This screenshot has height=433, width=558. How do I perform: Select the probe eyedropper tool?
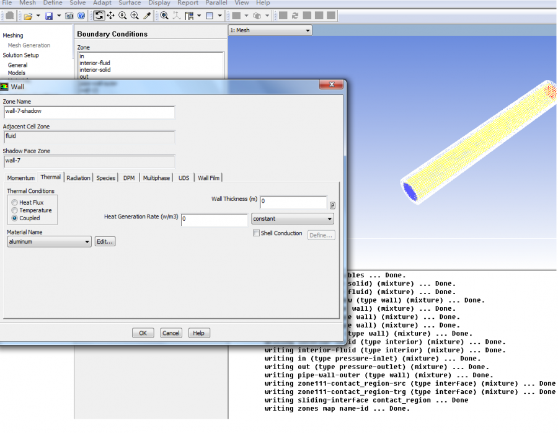click(146, 16)
